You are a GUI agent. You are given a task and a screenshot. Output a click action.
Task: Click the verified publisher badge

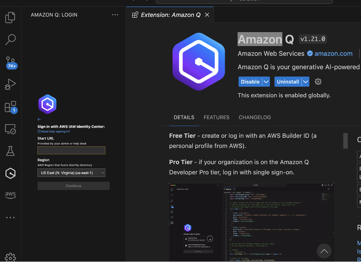[310, 54]
